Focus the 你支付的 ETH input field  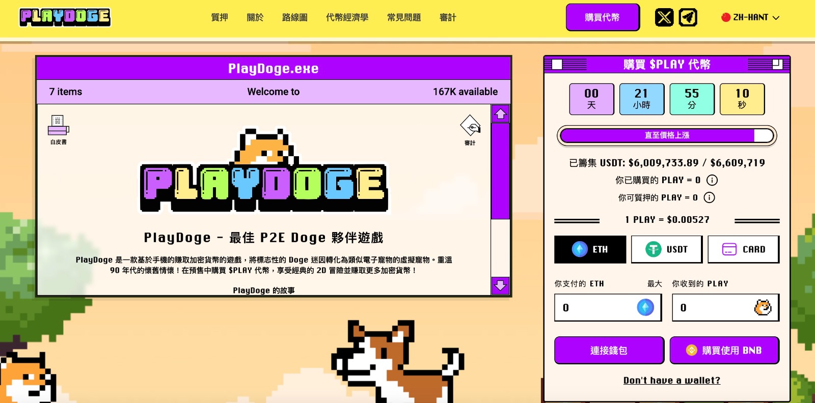(x=608, y=307)
